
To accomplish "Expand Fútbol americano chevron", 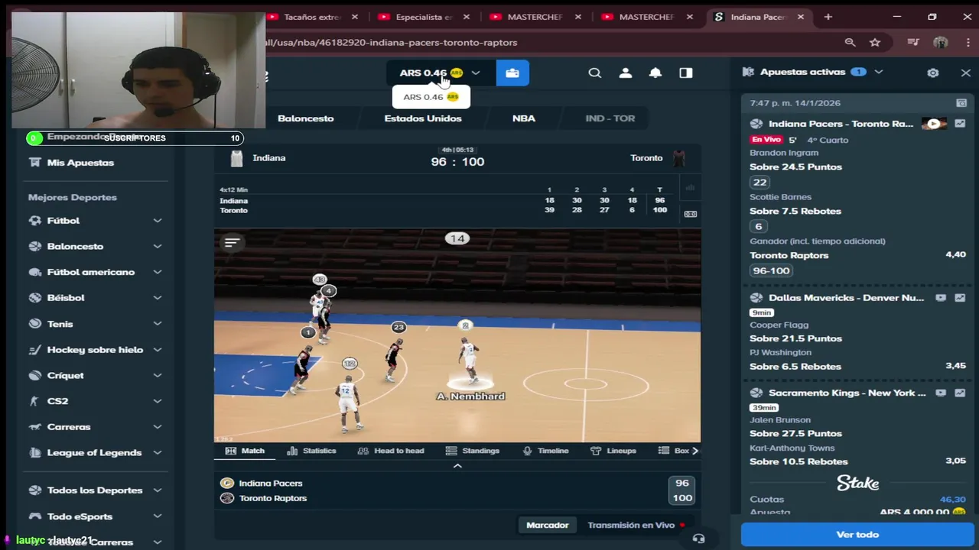I will (x=157, y=272).
